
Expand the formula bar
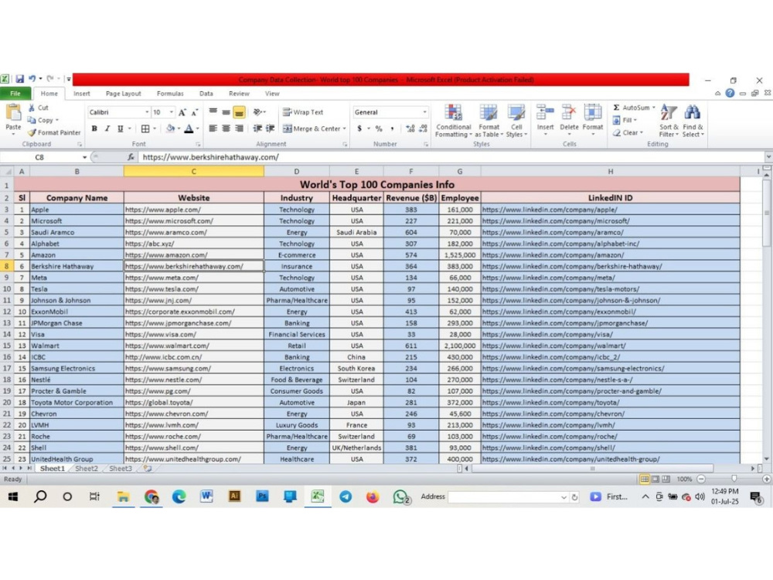point(768,157)
